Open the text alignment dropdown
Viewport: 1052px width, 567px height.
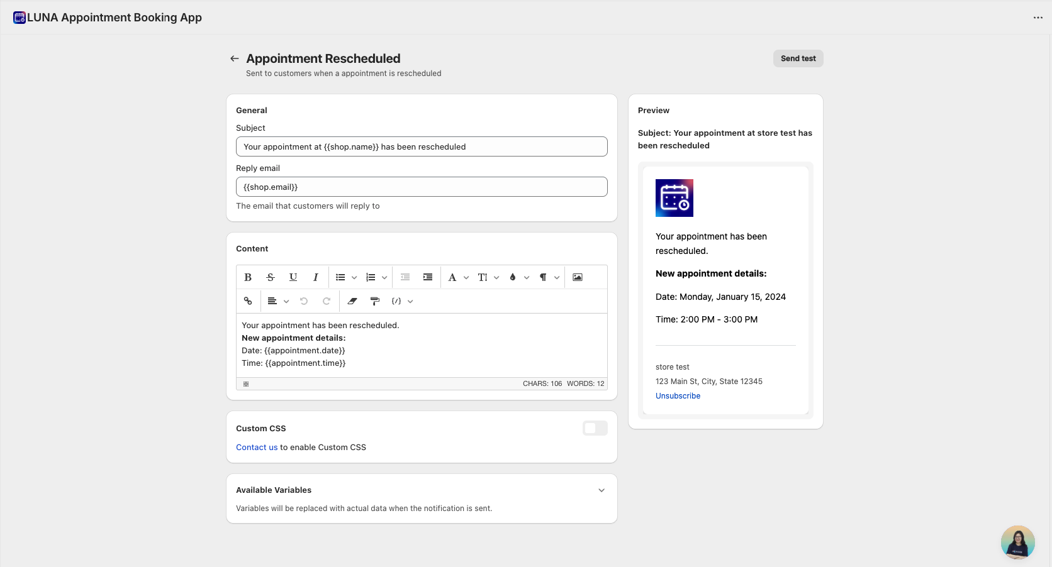(x=277, y=301)
